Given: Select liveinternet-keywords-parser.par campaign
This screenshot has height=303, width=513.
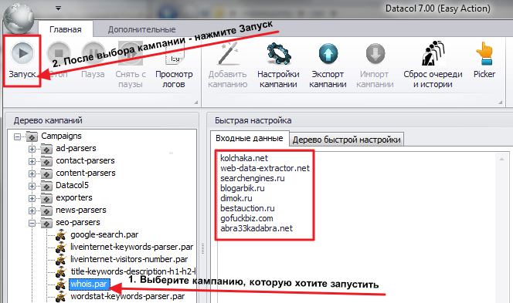Looking at the screenshot, I should 131,247.
